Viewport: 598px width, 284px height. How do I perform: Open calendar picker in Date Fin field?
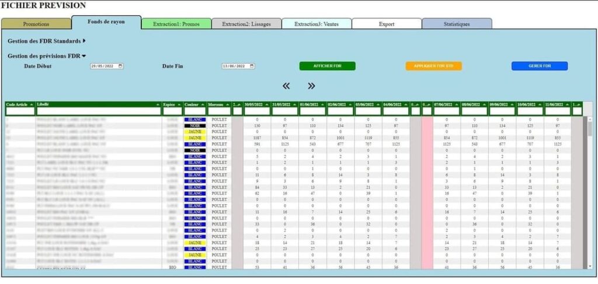252,66
